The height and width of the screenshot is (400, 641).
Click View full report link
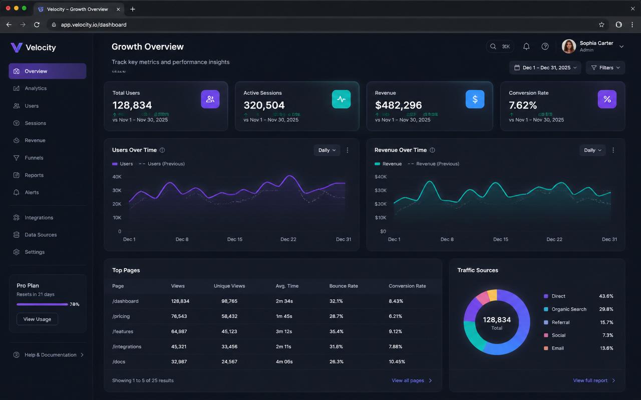[x=594, y=380]
